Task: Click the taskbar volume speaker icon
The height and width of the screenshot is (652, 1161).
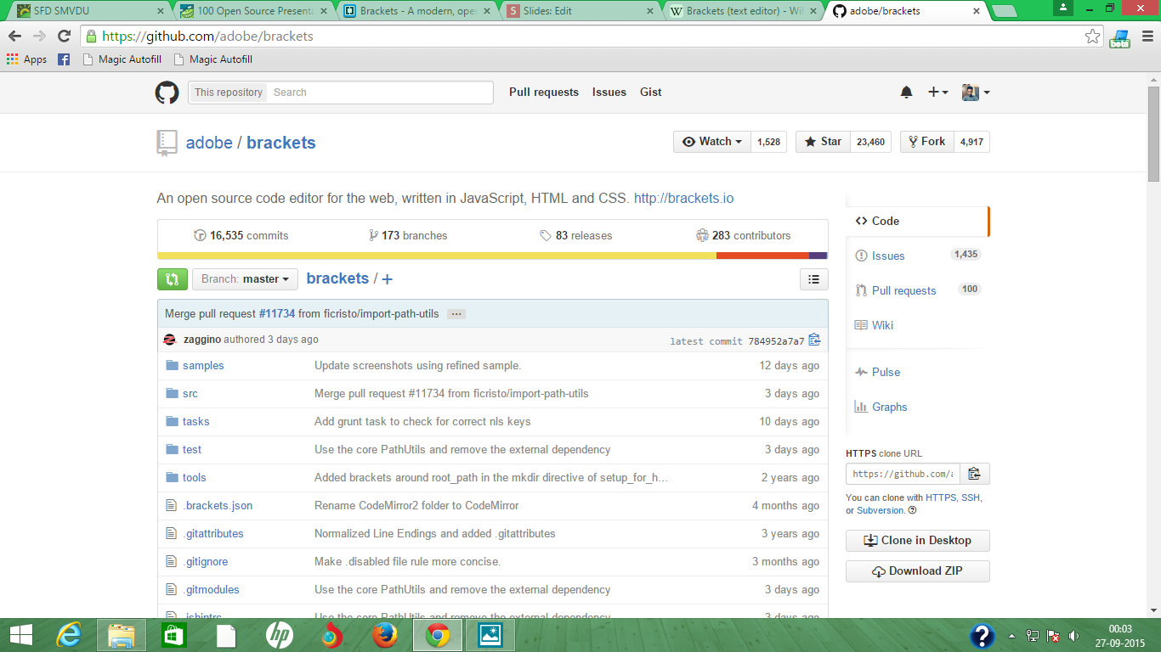Action: [1073, 635]
